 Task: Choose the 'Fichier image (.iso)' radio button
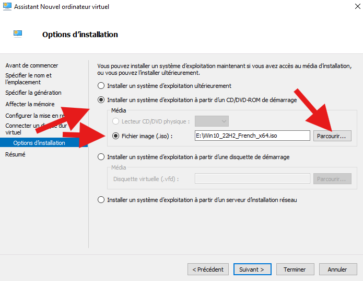(x=116, y=136)
